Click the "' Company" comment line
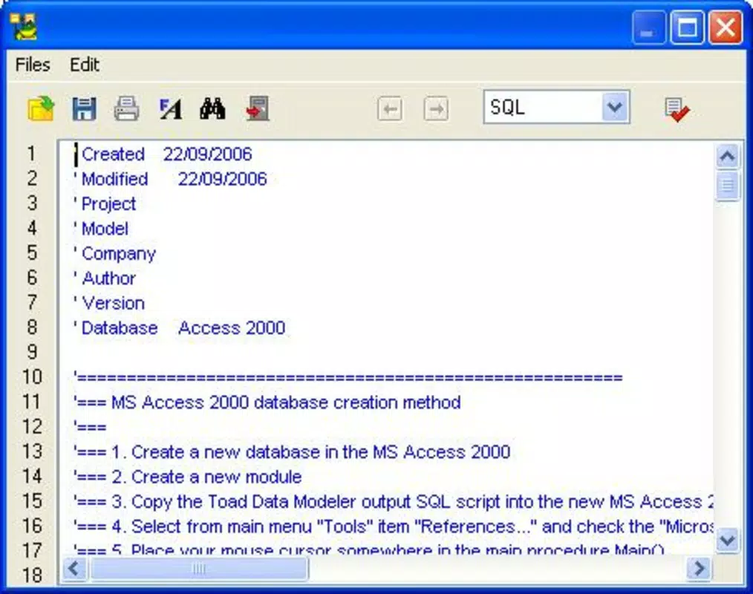This screenshot has height=594, width=753. point(115,253)
